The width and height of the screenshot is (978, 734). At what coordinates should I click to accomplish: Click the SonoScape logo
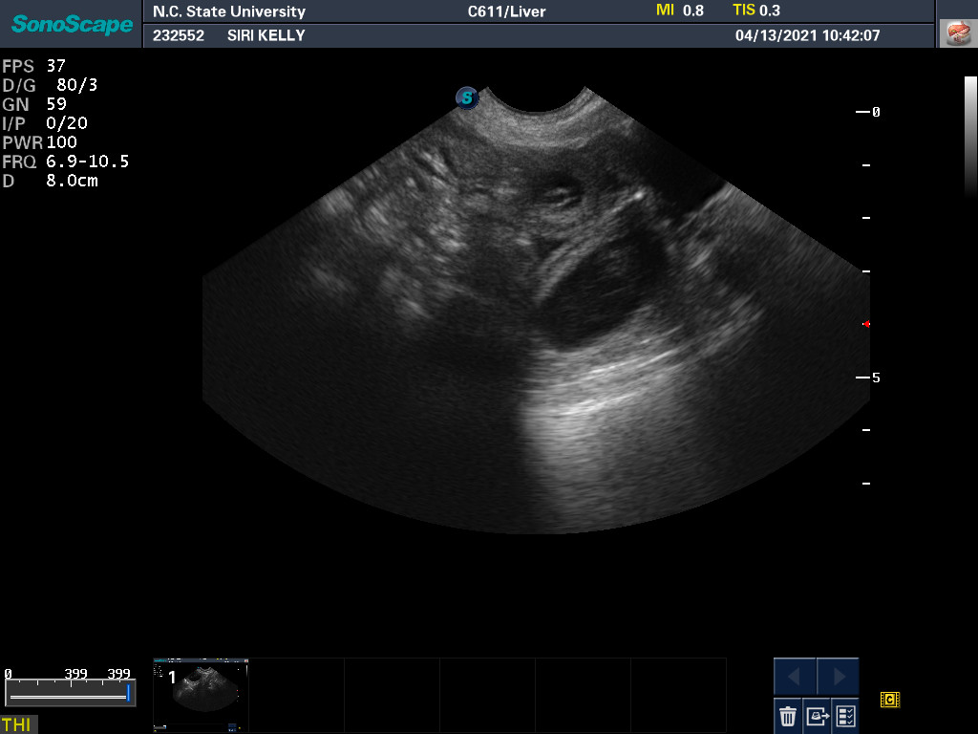click(72, 24)
